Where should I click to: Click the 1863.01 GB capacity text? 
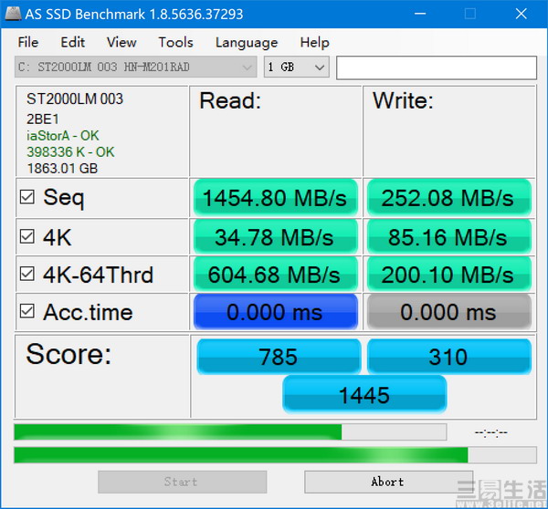pos(62,168)
